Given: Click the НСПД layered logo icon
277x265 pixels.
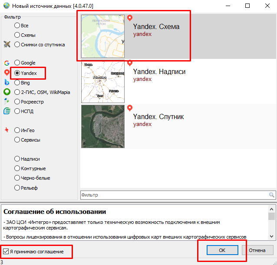Looking at the screenshot, I should tap(7, 111).
